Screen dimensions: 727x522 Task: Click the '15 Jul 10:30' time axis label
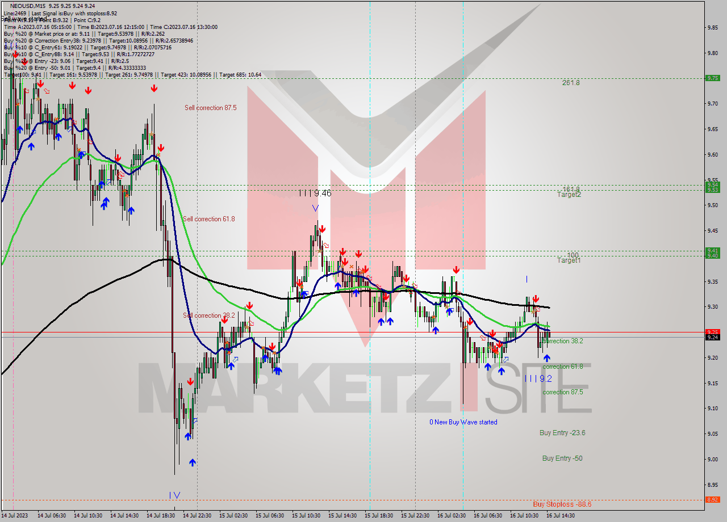coord(306,516)
